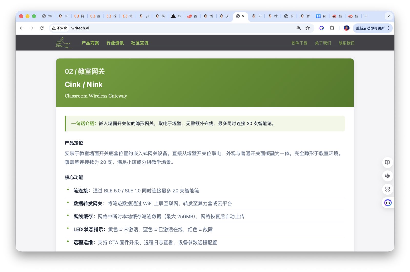Open the 产品方案 navigation menu

point(90,43)
